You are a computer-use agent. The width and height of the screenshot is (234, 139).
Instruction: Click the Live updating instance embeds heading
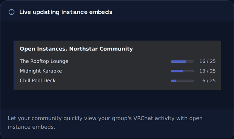pos(66,12)
